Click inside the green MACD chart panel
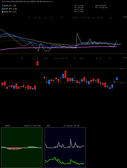The height and width of the screenshot is (168, 127). (x=22, y=148)
